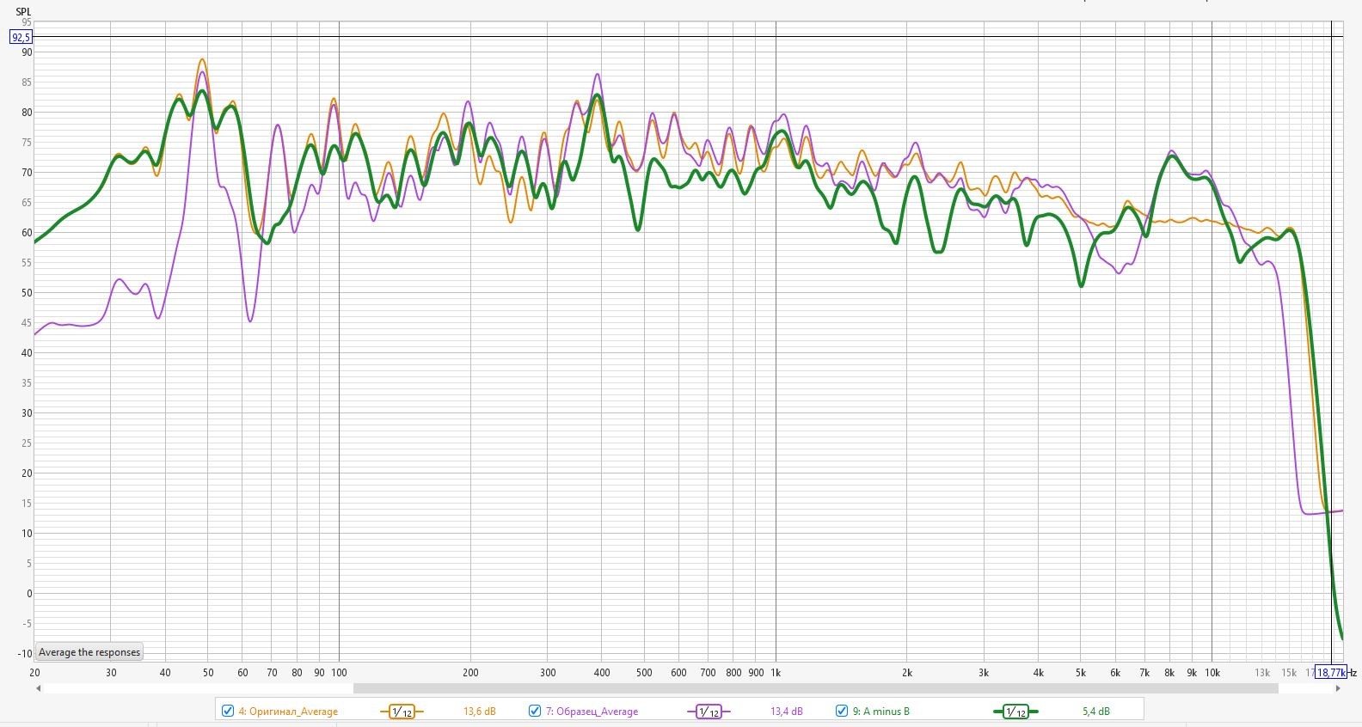Click the 1k frequency axis label
1362x727 pixels.
click(776, 673)
